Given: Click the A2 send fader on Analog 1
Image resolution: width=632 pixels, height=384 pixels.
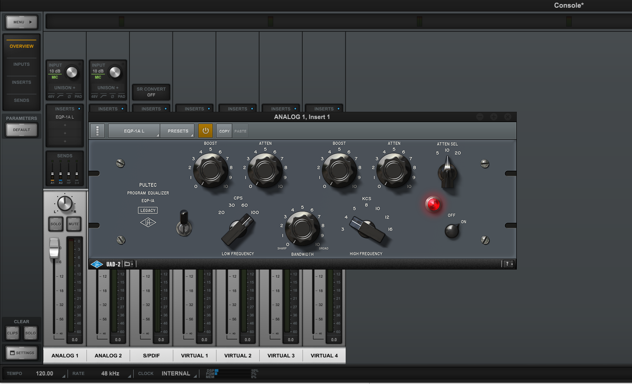Looking at the screenshot, I should click(60, 173).
